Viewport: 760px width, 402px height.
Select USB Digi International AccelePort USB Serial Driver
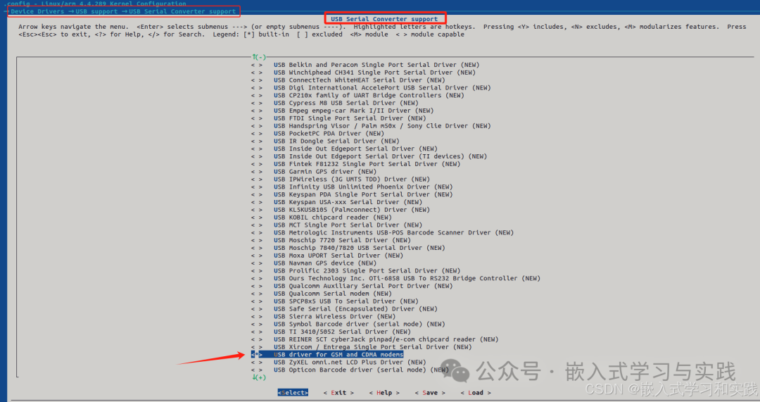coord(371,88)
